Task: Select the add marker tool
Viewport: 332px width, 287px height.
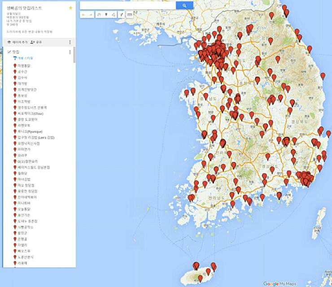Action: pos(106,15)
